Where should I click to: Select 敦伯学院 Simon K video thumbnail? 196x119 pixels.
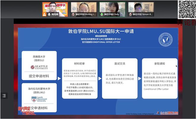pyautogui.click(x=141, y=9)
